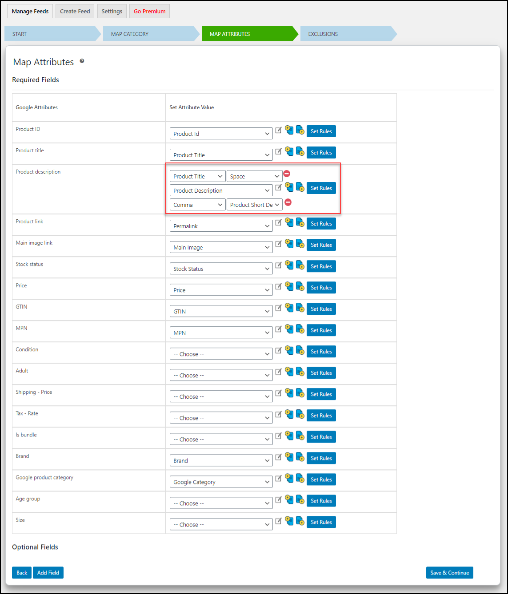Click the Back button
This screenshot has width=508, height=594.
(22, 573)
